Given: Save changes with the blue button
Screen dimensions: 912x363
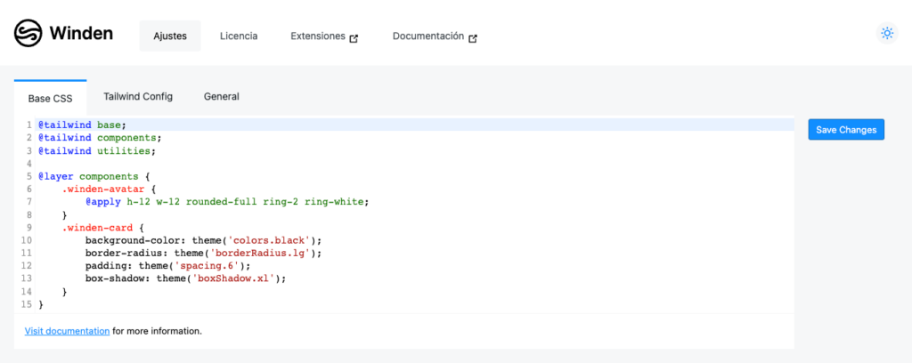Looking at the screenshot, I should click(846, 130).
